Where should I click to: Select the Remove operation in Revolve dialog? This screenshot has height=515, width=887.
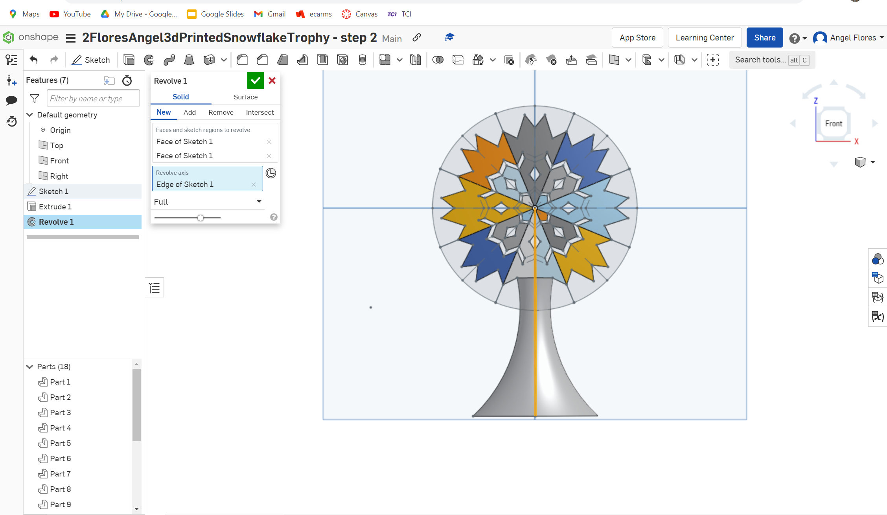(x=221, y=112)
